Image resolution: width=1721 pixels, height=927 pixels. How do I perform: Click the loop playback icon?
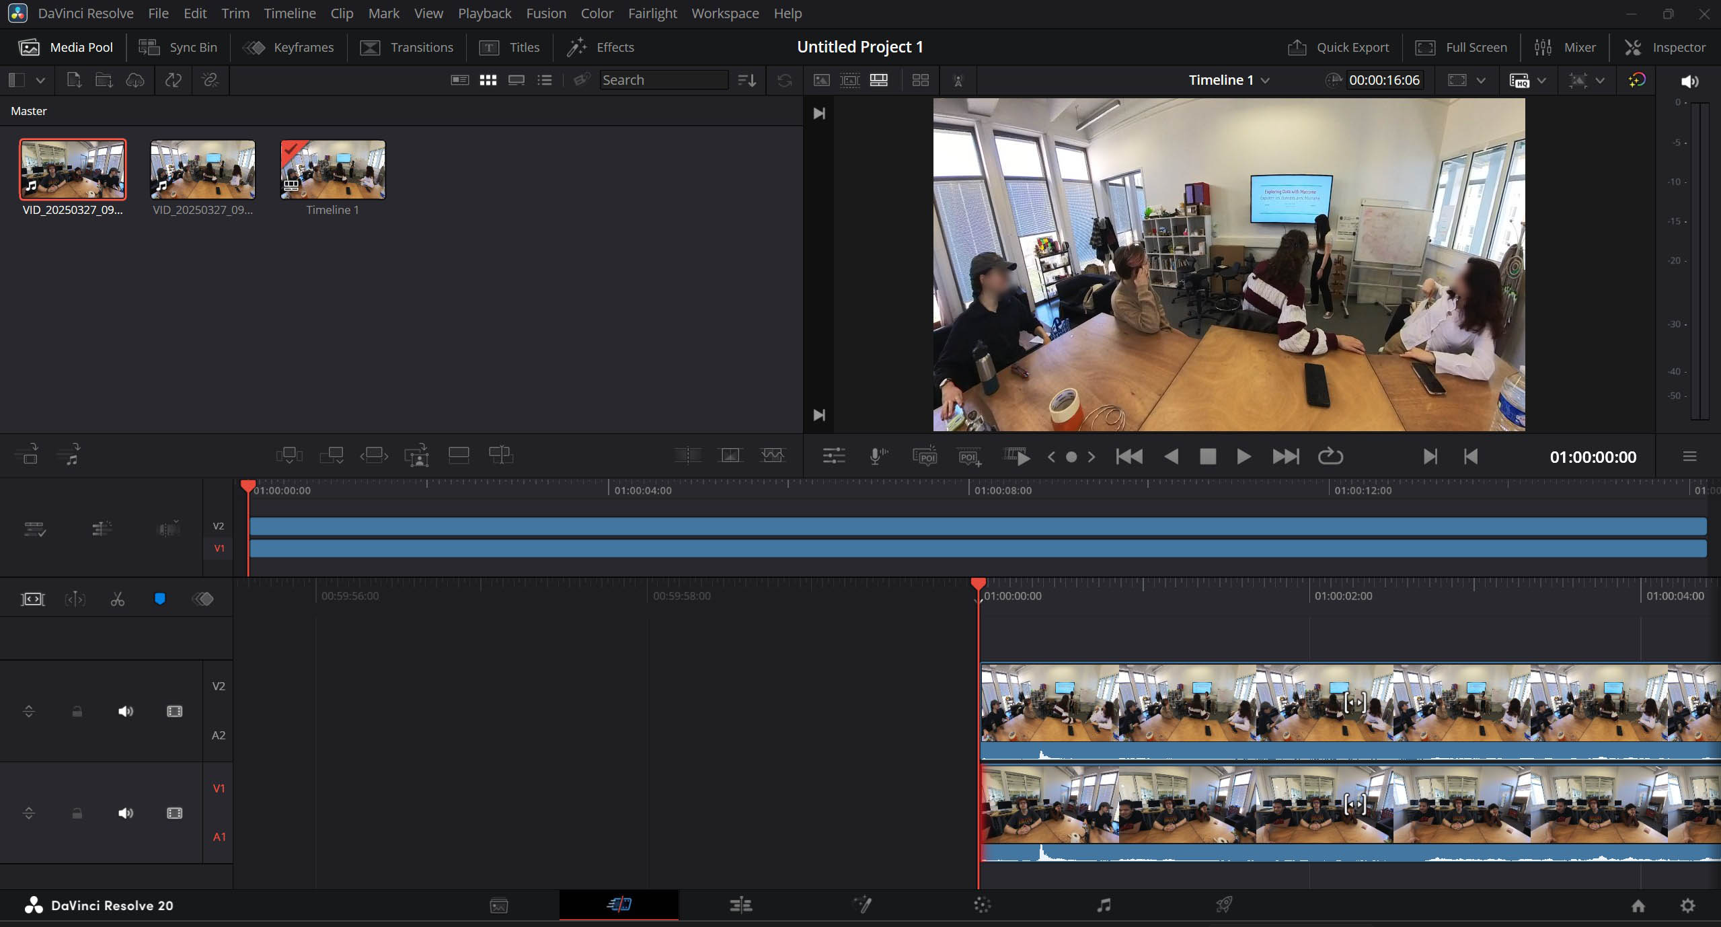1330,457
